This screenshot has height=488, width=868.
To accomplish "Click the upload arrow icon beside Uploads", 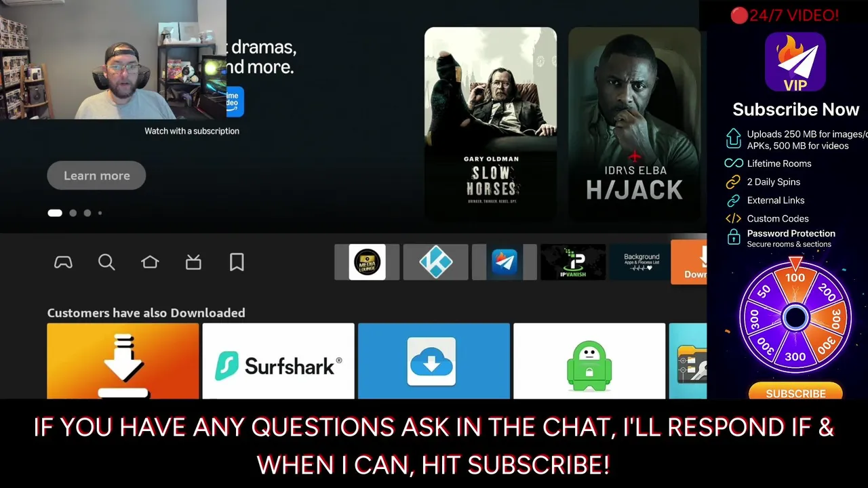I will 733,138.
